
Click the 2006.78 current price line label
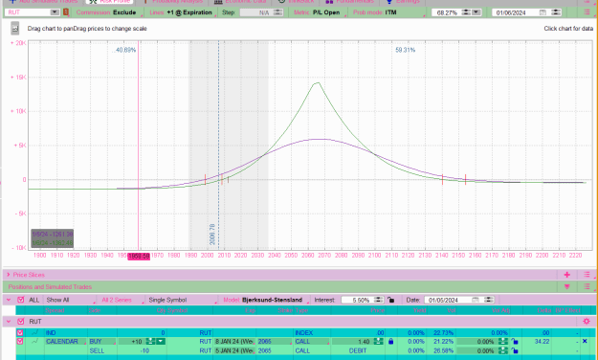(x=212, y=234)
